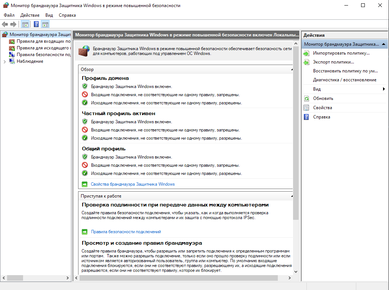
Task: Click the center pane horizontal scroll right arrow
Action: [289, 278]
